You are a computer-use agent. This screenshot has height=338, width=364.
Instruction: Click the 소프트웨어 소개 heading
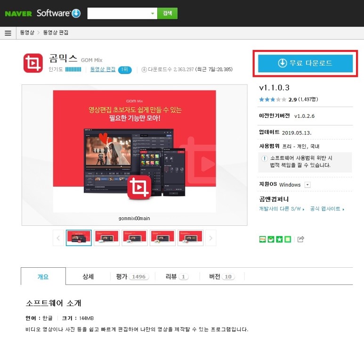[x=53, y=303]
